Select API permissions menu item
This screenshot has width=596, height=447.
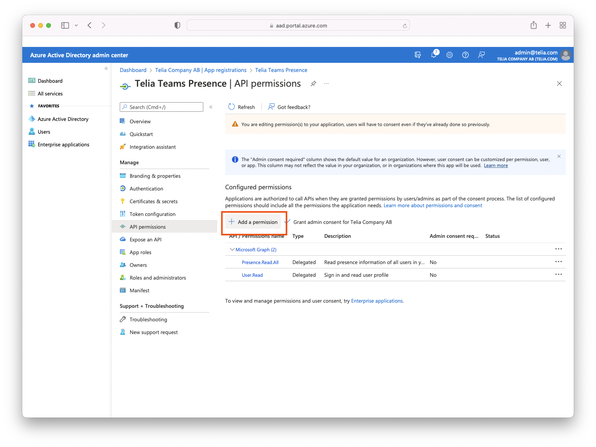(164, 227)
